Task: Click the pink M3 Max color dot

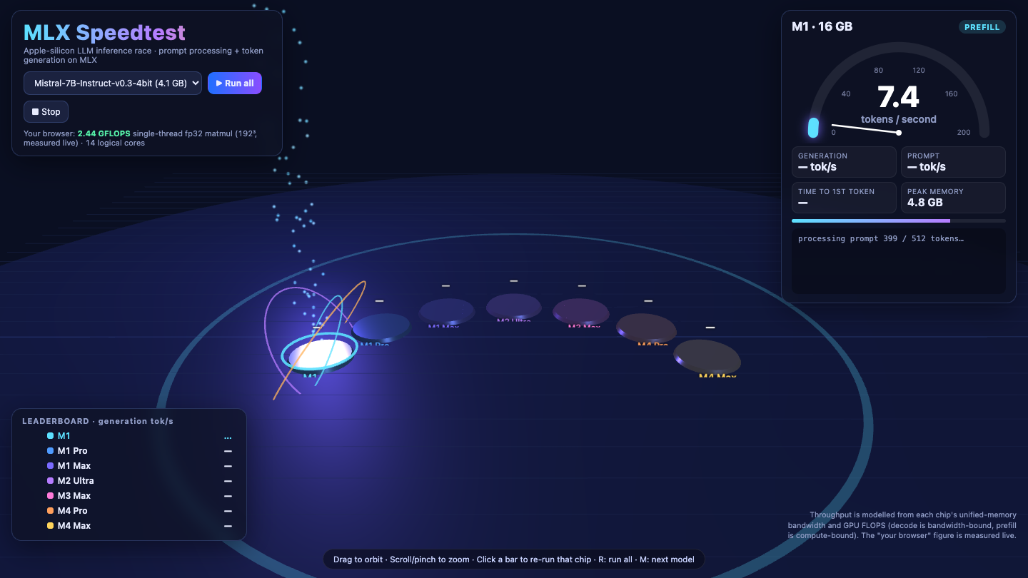Action: [51, 496]
